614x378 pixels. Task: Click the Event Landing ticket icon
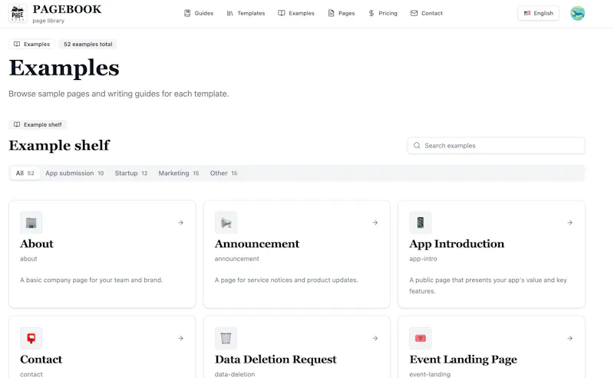[420, 338]
